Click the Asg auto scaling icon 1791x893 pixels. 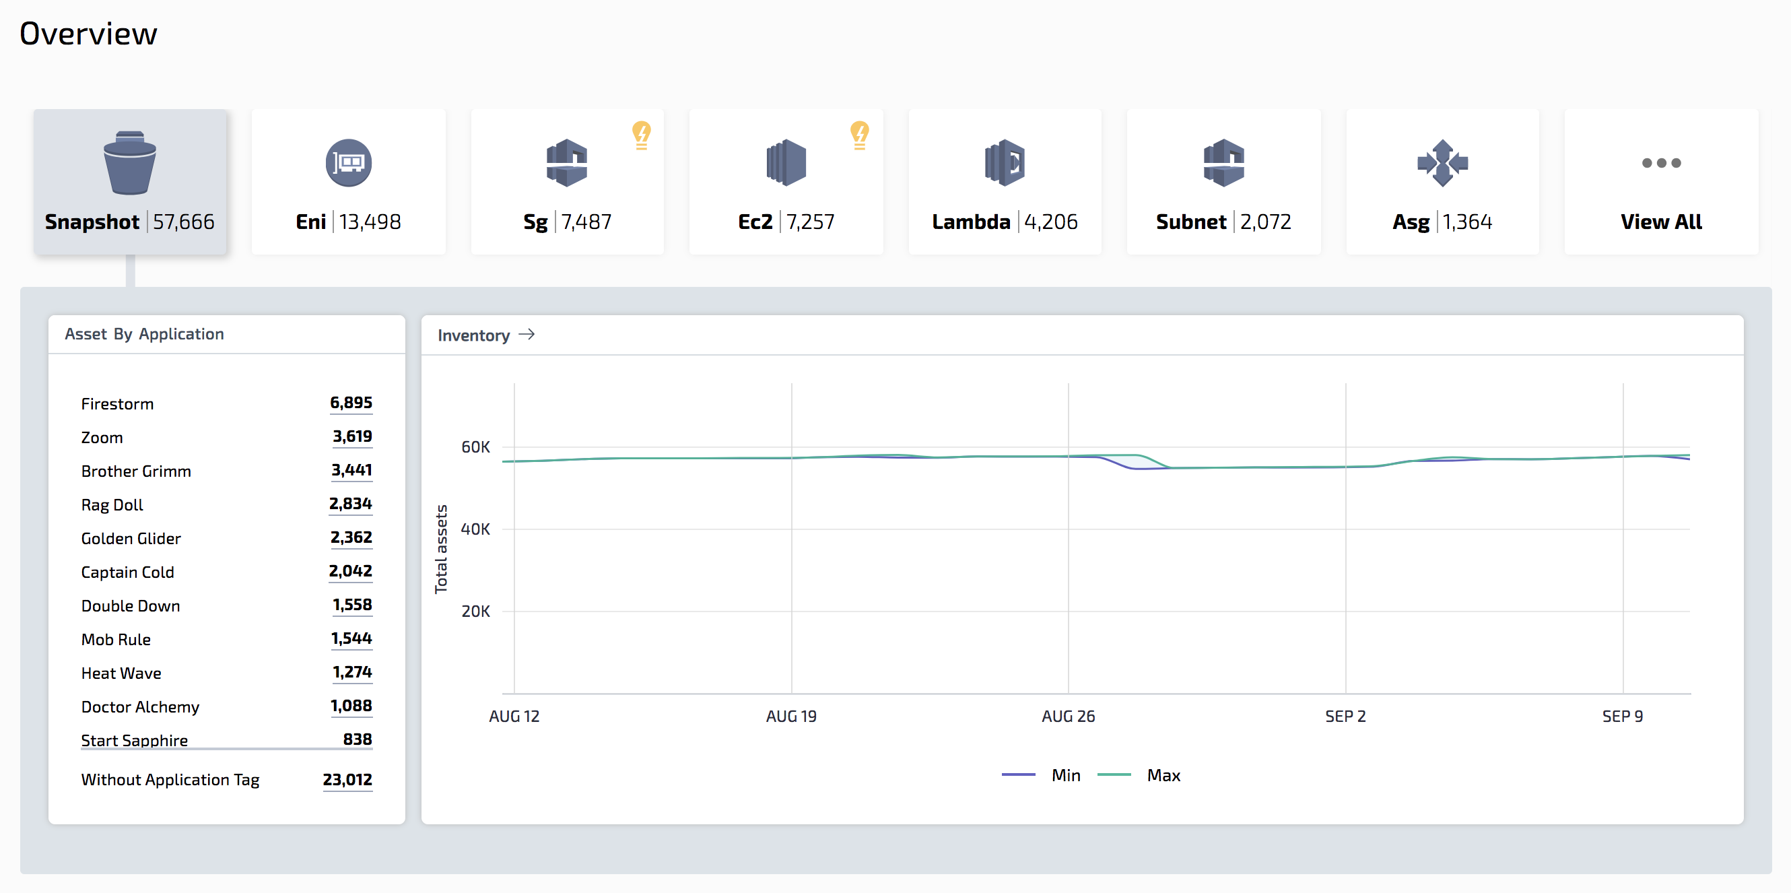coord(1442,163)
